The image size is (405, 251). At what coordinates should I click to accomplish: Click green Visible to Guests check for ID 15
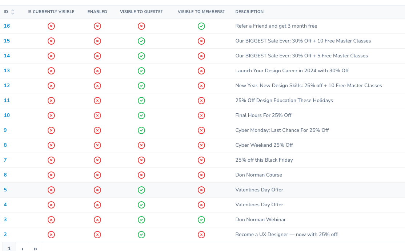(x=141, y=41)
